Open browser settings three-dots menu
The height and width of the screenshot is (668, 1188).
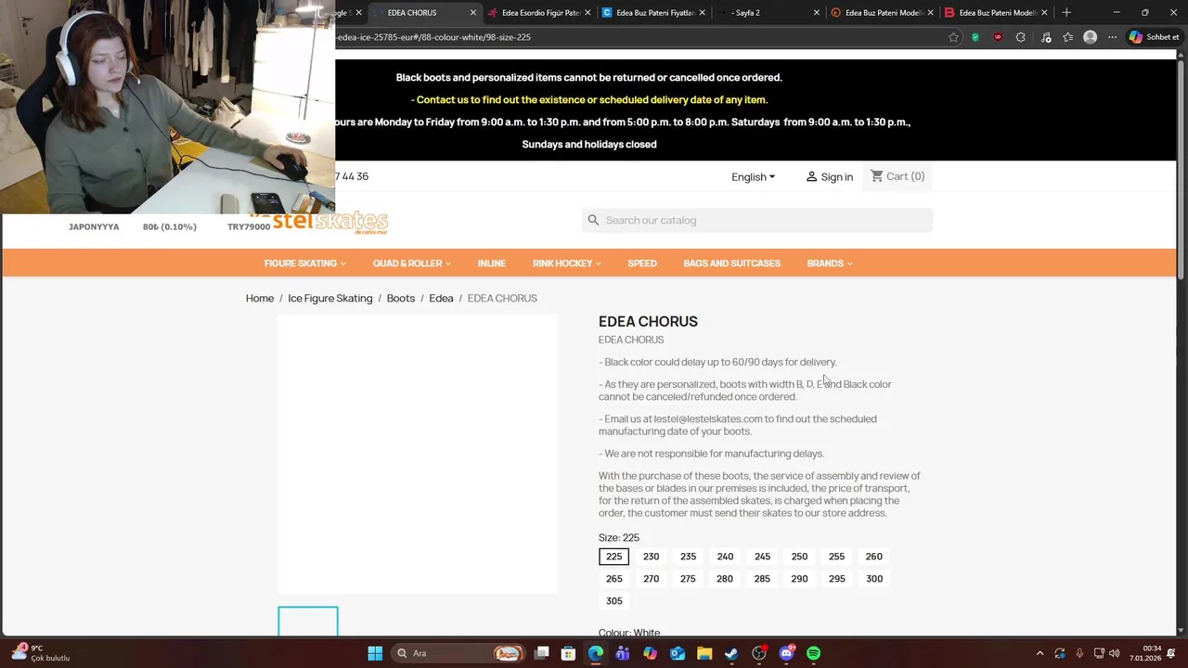(x=1113, y=37)
